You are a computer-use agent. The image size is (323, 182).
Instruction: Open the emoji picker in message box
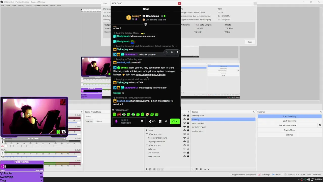tap(142, 121)
